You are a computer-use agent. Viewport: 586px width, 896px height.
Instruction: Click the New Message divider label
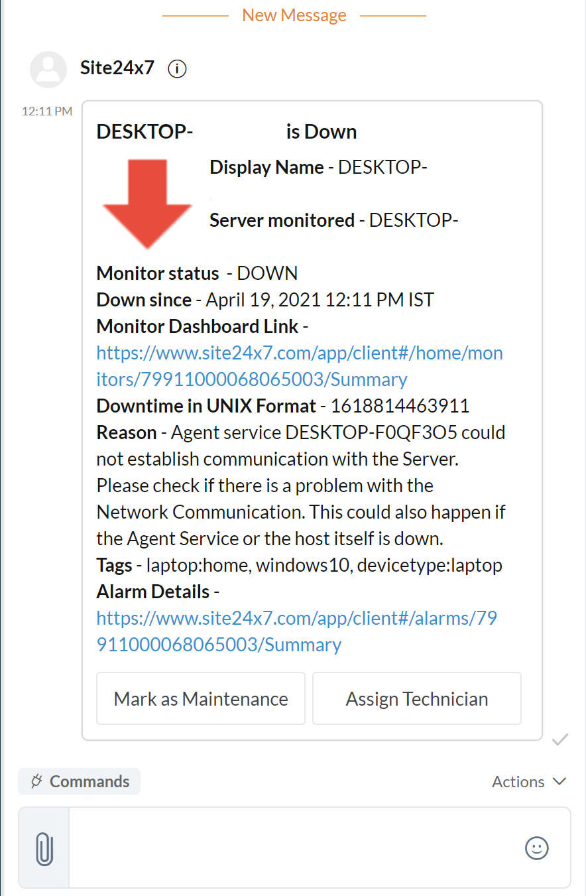click(294, 15)
